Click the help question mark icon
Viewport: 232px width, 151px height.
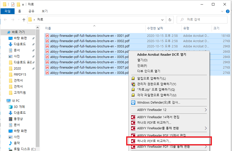point(228,11)
